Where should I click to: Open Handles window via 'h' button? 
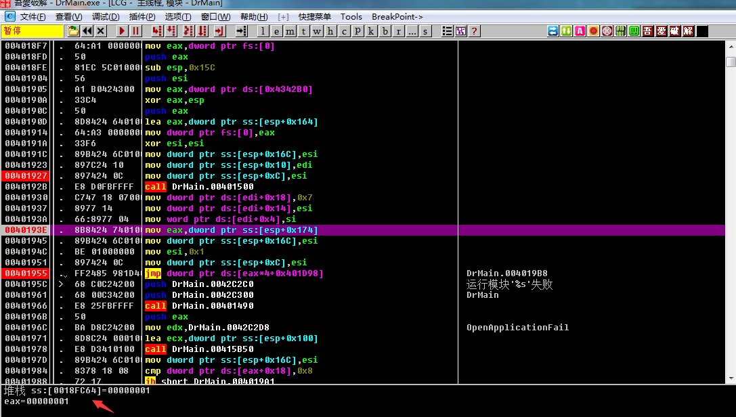tap(330, 31)
